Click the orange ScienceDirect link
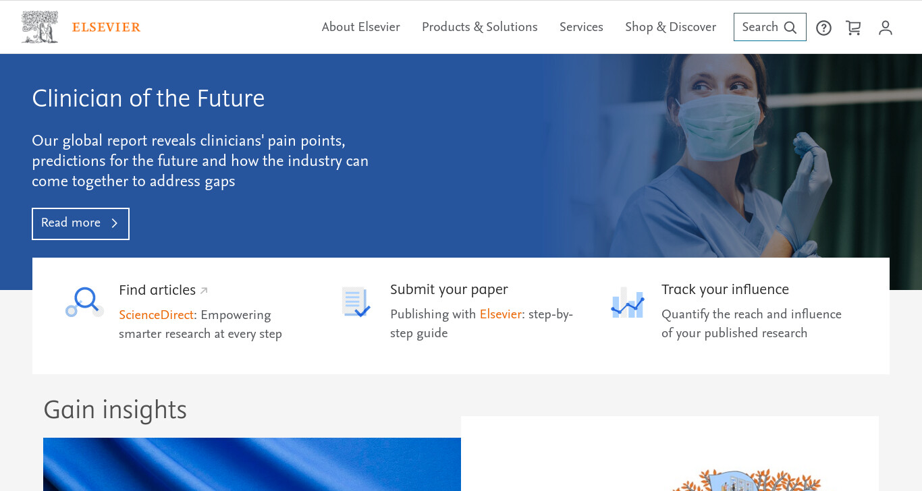Viewport: 922px width, 491px height. pyautogui.click(x=157, y=315)
